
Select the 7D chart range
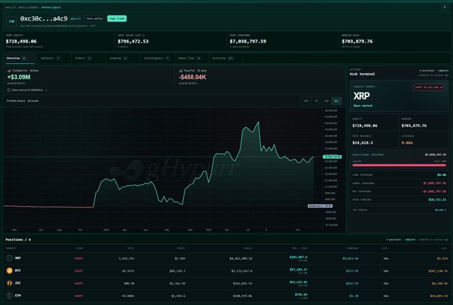click(x=316, y=101)
